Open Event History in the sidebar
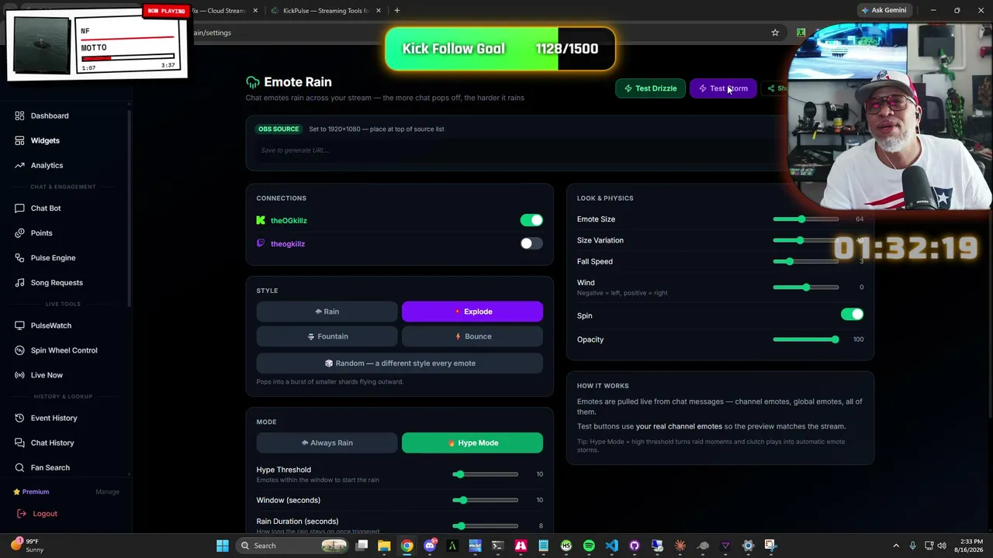 coord(54,418)
